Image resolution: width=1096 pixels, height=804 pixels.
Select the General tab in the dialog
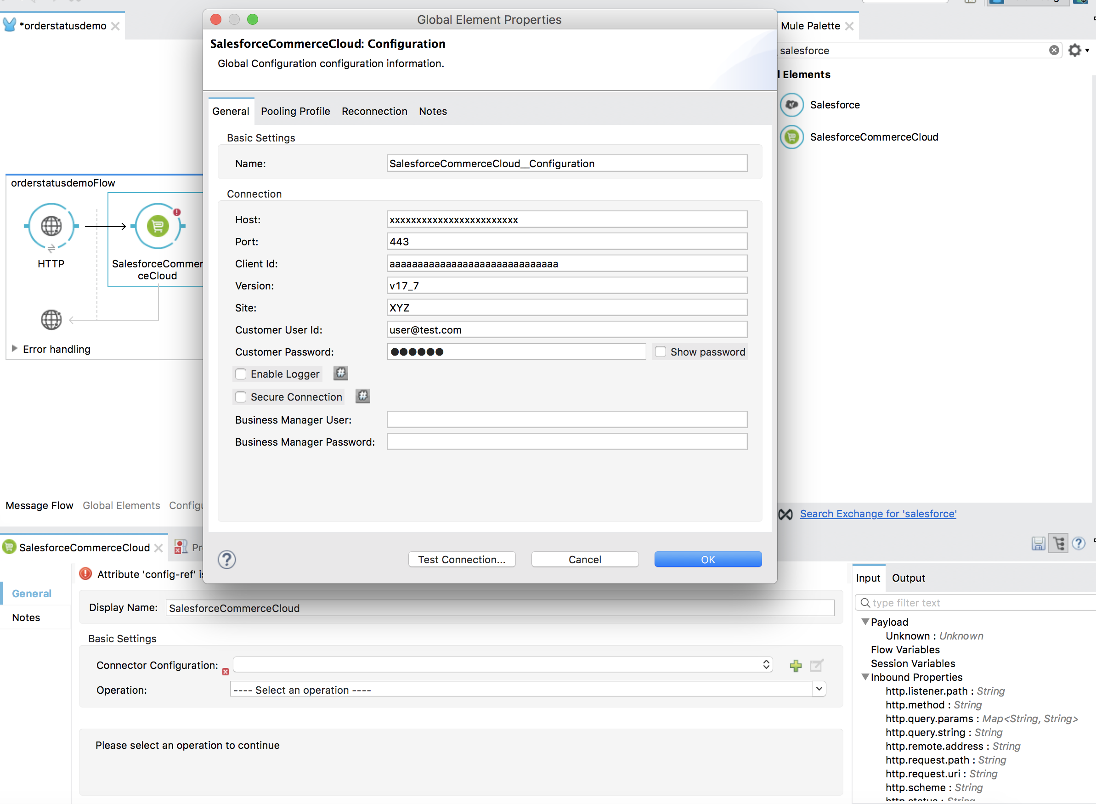click(231, 111)
